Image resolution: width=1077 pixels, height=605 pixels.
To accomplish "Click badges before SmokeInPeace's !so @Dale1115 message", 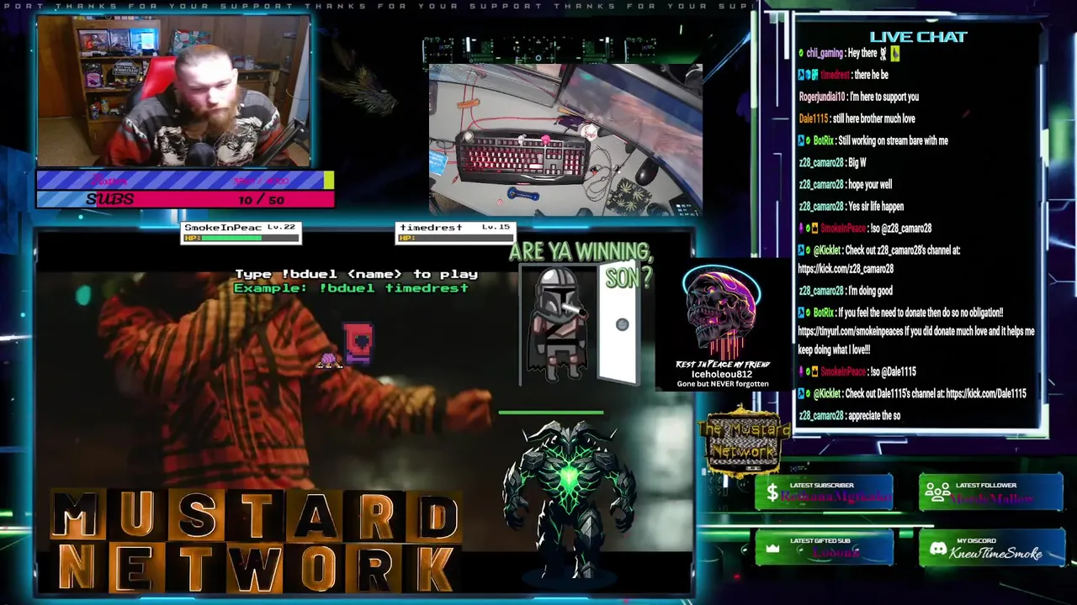I will pyautogui.click(x=808, y=371).
